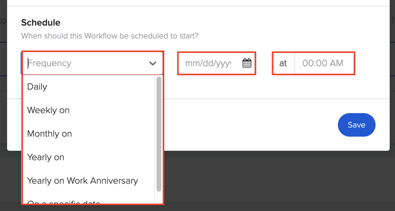The width and height of the screenshot is (395, 211).
Task: Click the empty footer area left of Save
Action: pyautogui.click(x=251, y=125)
